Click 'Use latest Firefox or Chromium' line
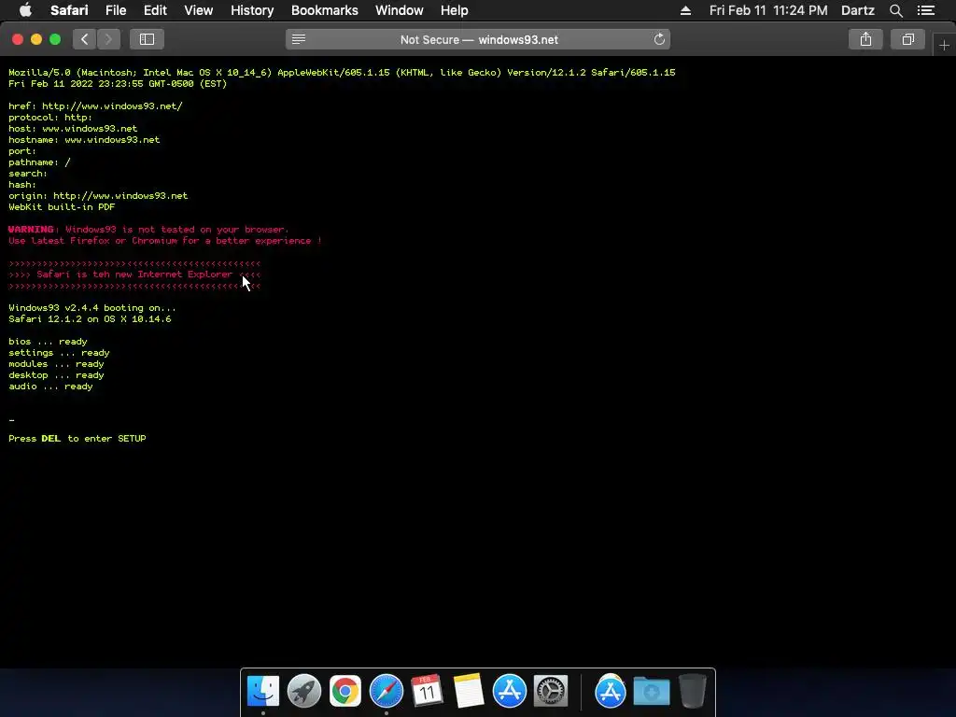The image size is (956, 717). coord(164,241)
